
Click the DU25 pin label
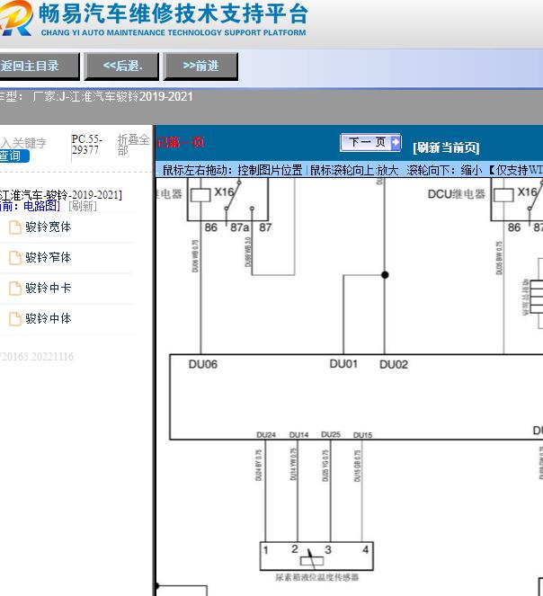331,434
